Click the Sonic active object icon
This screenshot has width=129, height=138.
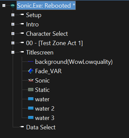click(31, 80)
